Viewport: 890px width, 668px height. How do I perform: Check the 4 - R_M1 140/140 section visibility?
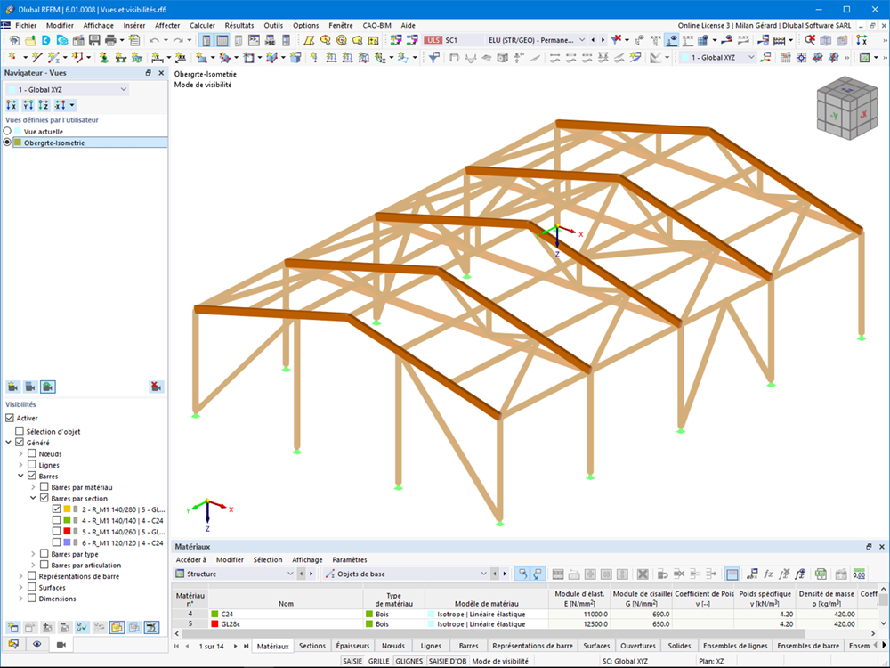[x=56, y=519]
